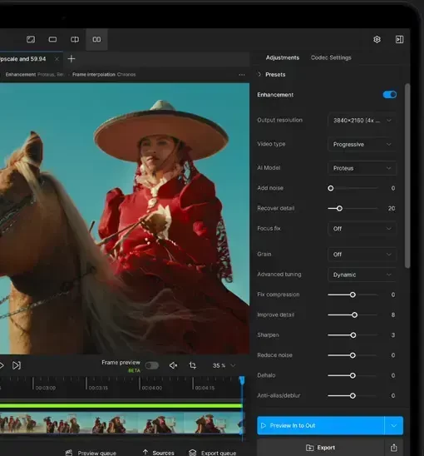Open the Grain dropdown
Viewport: 424px width, 456px height.
coord(362,254)
